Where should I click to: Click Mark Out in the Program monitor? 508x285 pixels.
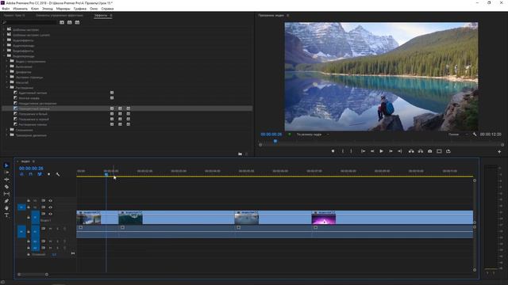(x=351, y=151)
